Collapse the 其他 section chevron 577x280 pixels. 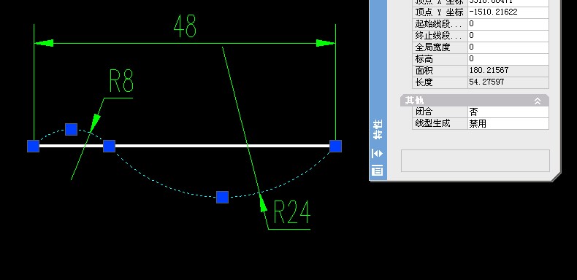point(538,101)
